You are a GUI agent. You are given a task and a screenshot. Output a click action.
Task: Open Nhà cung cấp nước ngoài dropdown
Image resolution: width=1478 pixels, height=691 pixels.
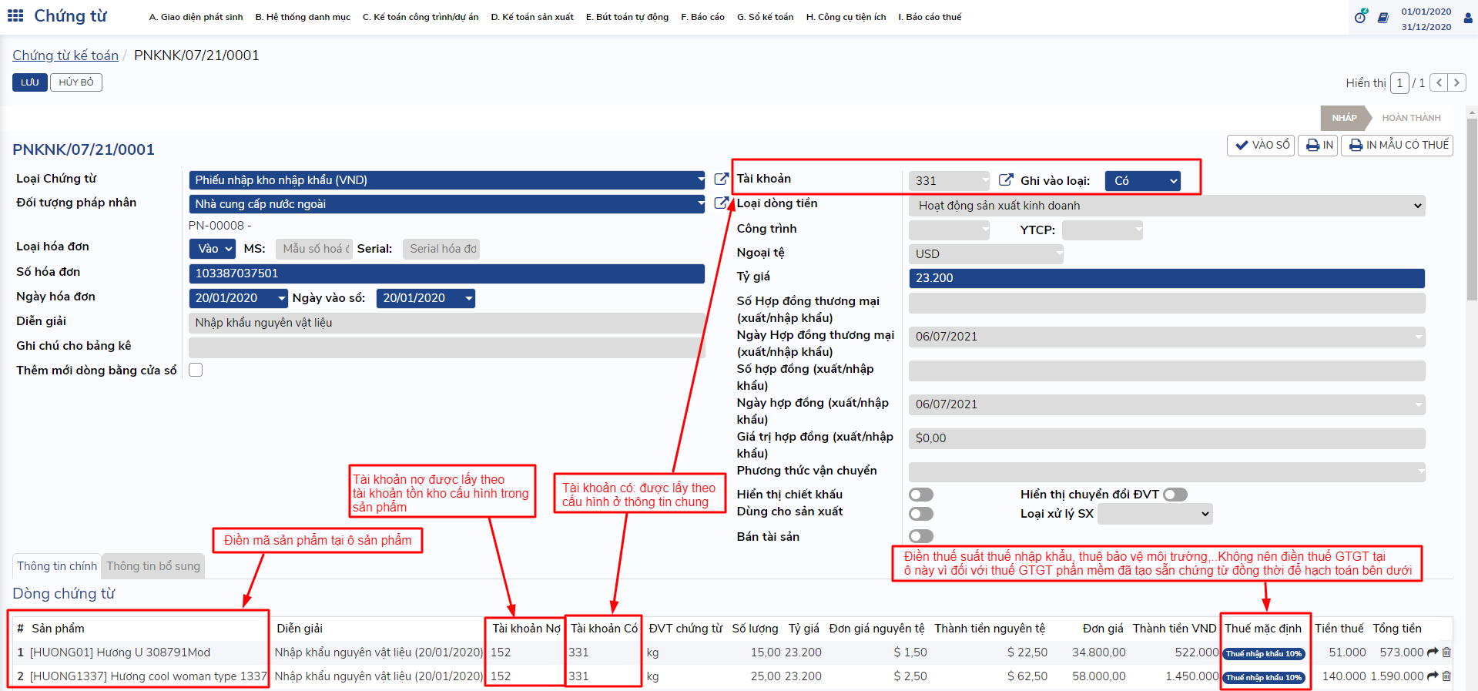[447, 204]
